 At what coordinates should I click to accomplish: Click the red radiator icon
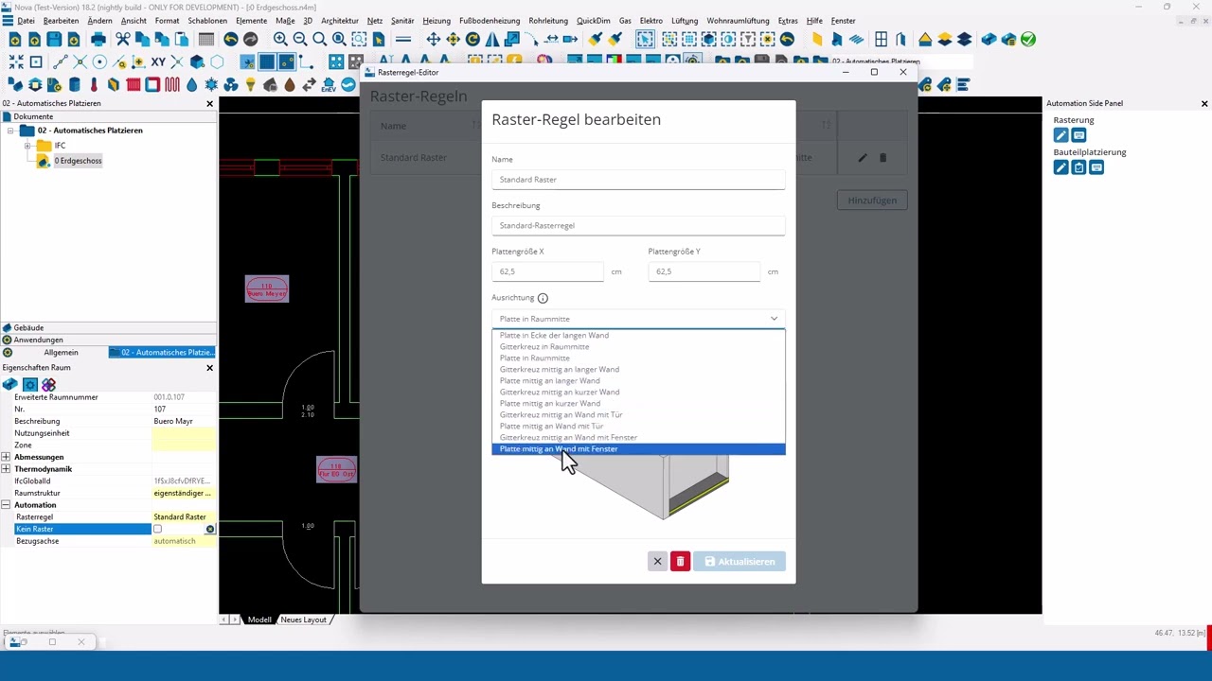point(134,85)
